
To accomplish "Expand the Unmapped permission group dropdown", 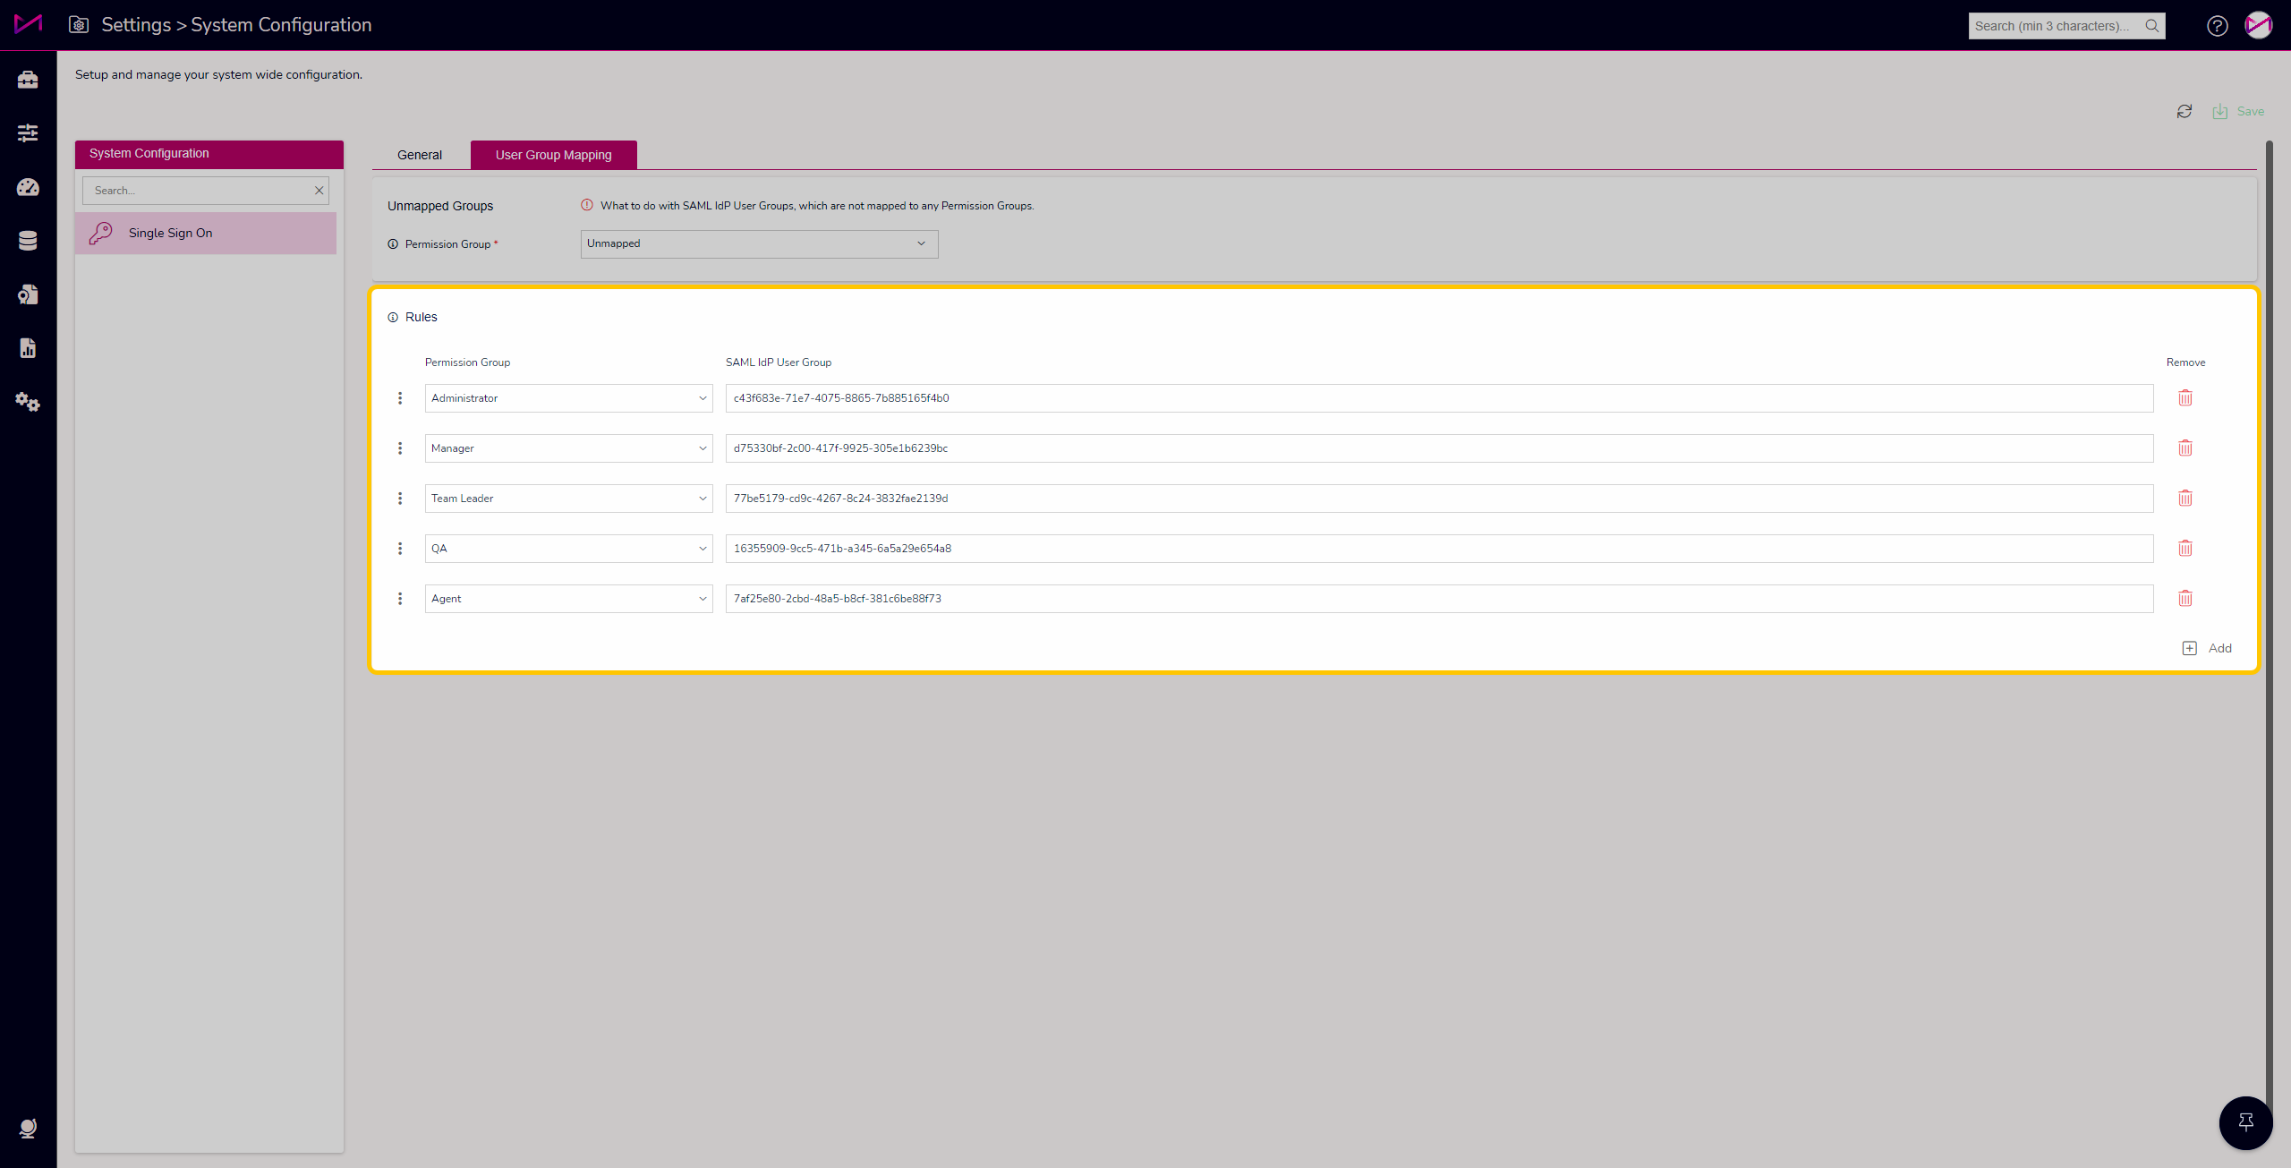I will click(759, 244).
